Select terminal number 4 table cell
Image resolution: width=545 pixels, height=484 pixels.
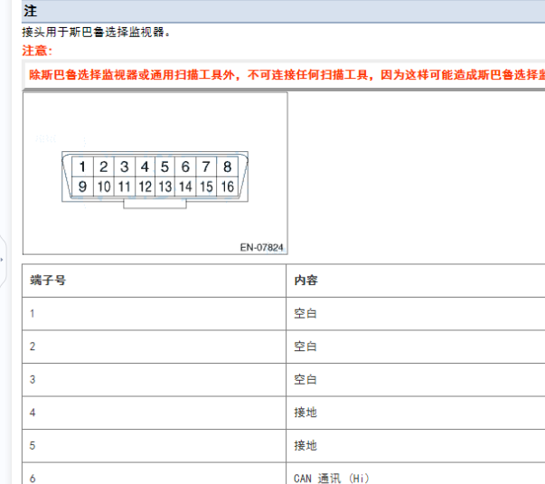pos(154,413)
